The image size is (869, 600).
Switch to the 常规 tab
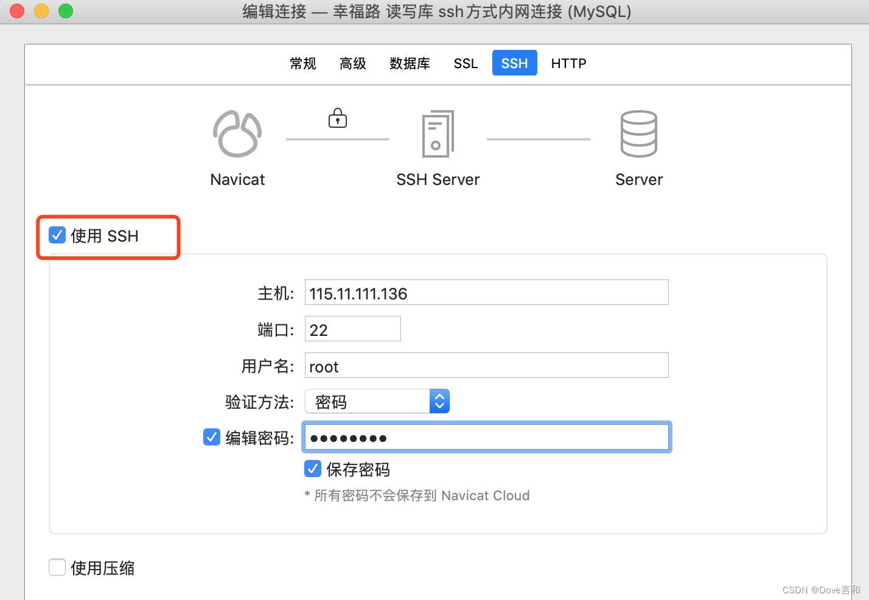[x=302, y=63]
